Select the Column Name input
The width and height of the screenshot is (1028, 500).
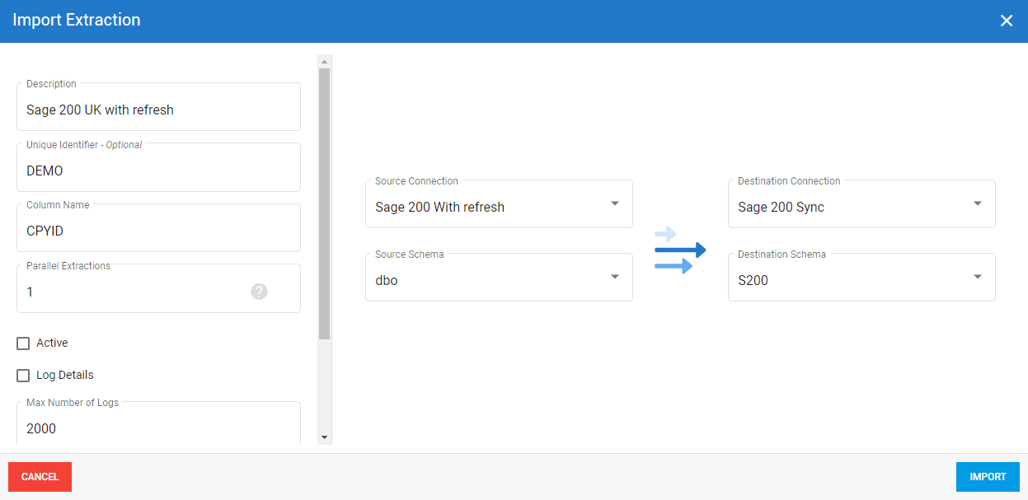coord(158,231)
